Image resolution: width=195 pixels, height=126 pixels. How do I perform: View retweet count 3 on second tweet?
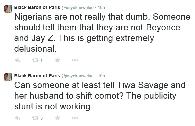pos(42,118)
